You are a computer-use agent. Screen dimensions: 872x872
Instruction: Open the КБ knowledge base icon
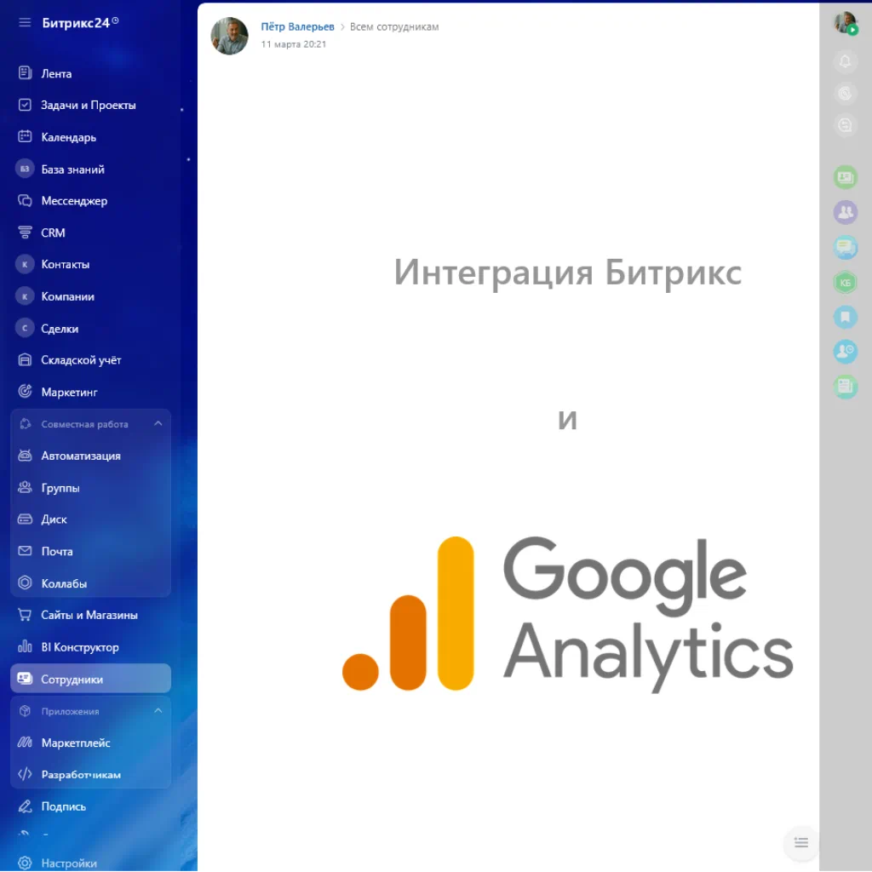pos(845,281)
